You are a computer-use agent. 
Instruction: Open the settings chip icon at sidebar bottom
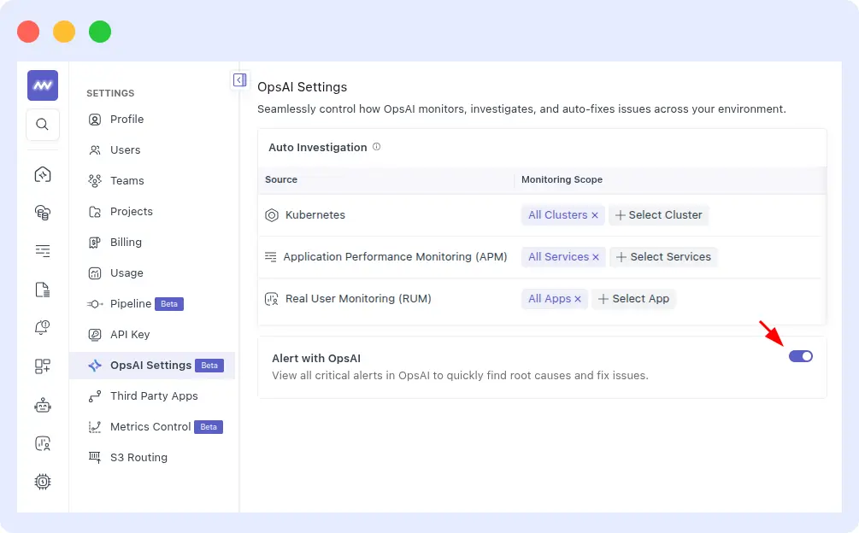[43, 482]
